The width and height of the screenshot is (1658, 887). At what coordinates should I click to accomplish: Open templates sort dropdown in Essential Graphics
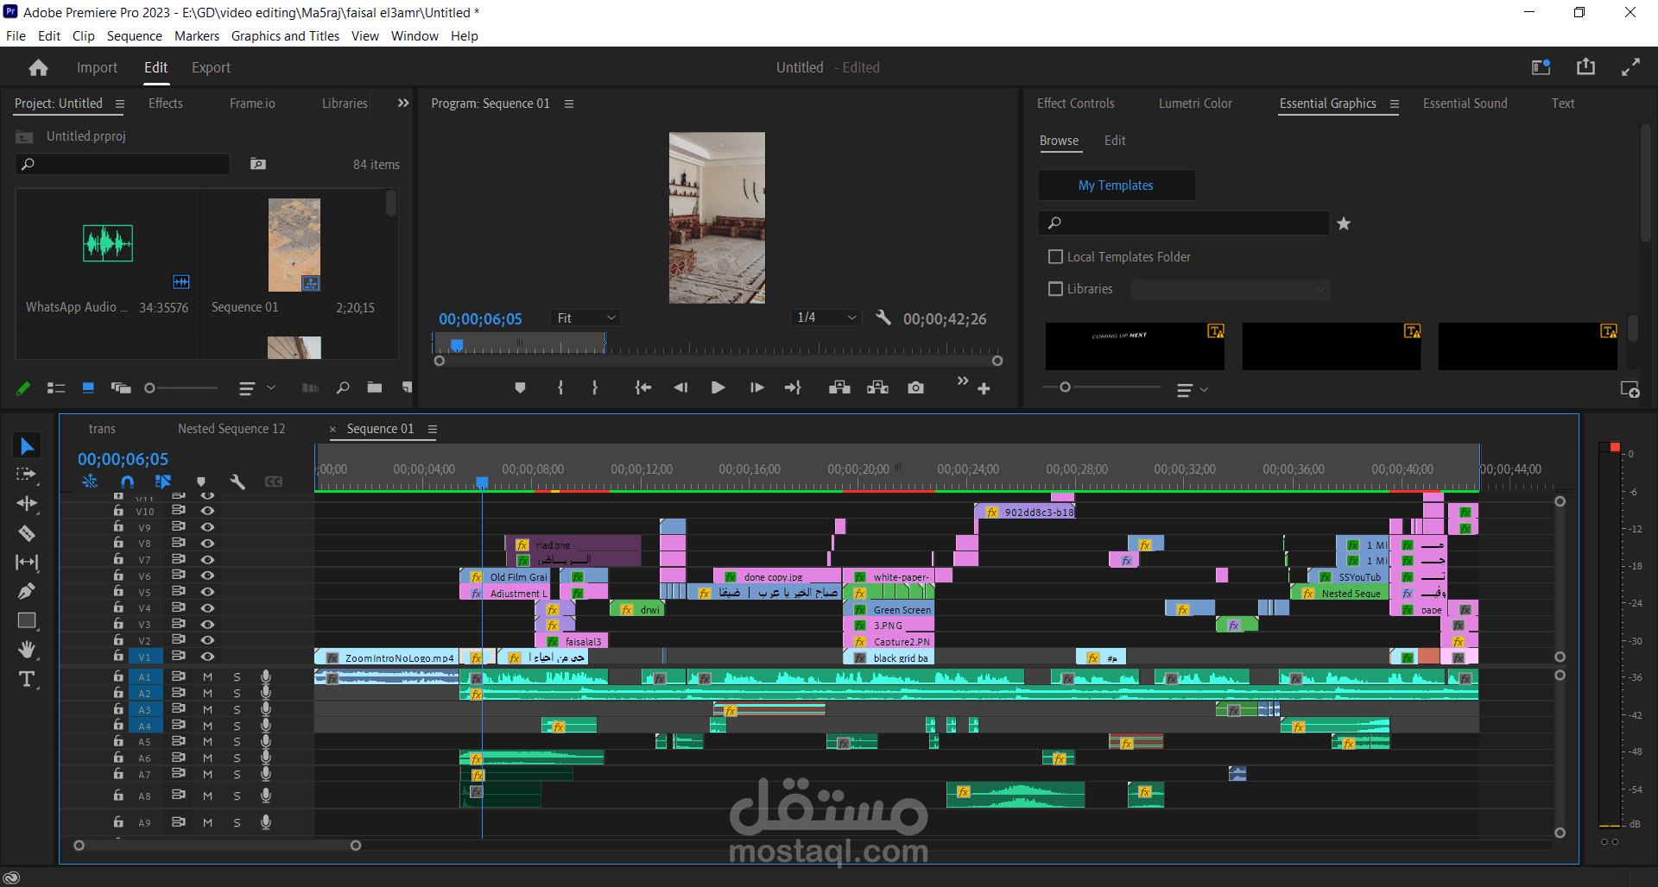[x=1193, y=390]
